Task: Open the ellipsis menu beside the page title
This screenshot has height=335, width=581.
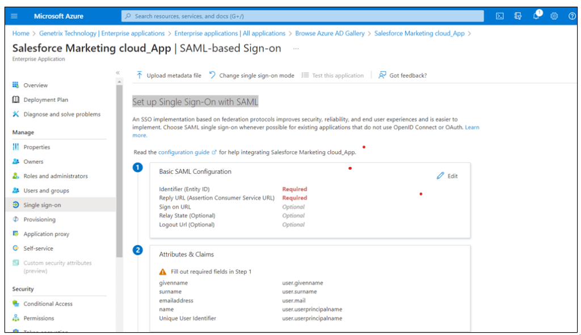Action: 296,49
